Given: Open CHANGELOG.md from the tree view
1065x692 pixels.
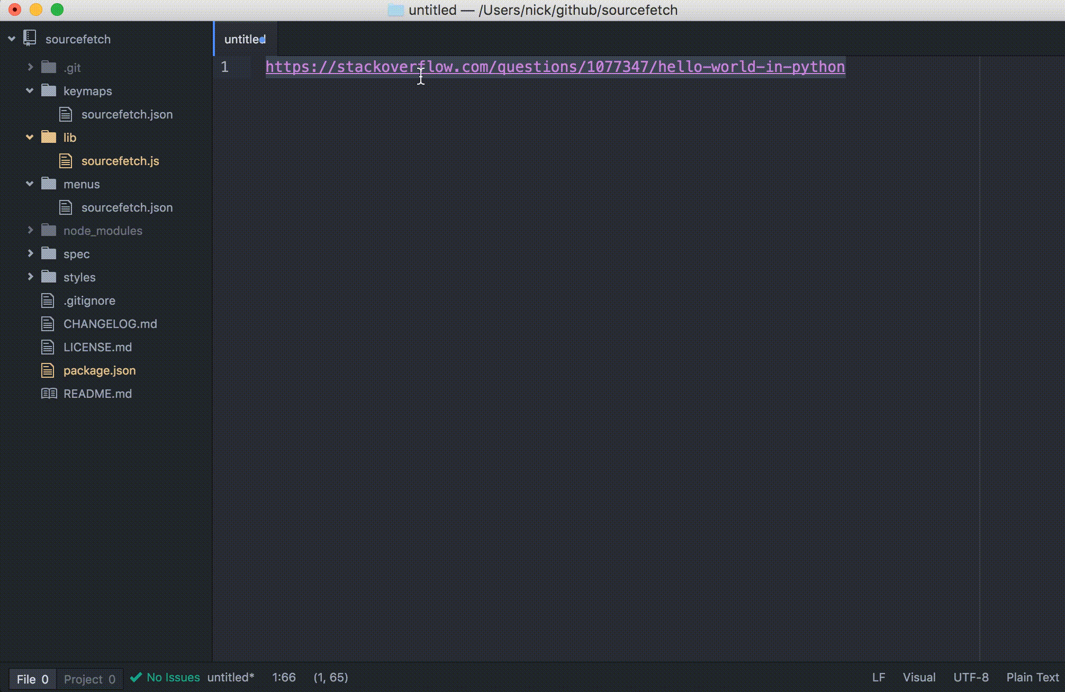Looking at the screenshot, I should click(x=110, y=324).
